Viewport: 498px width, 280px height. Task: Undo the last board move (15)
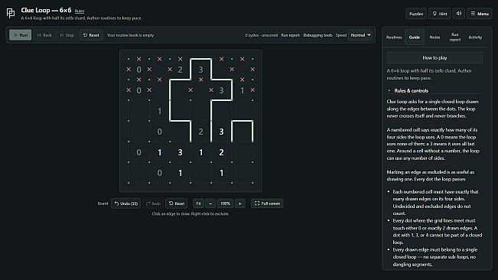click(126, 203)
